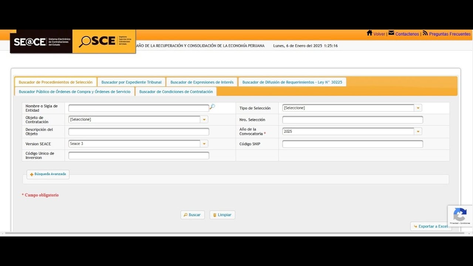Switch to Buscador por Expediente Tribunal tab
This screenshot has height=266, width=473.
(x=132, y=82)
